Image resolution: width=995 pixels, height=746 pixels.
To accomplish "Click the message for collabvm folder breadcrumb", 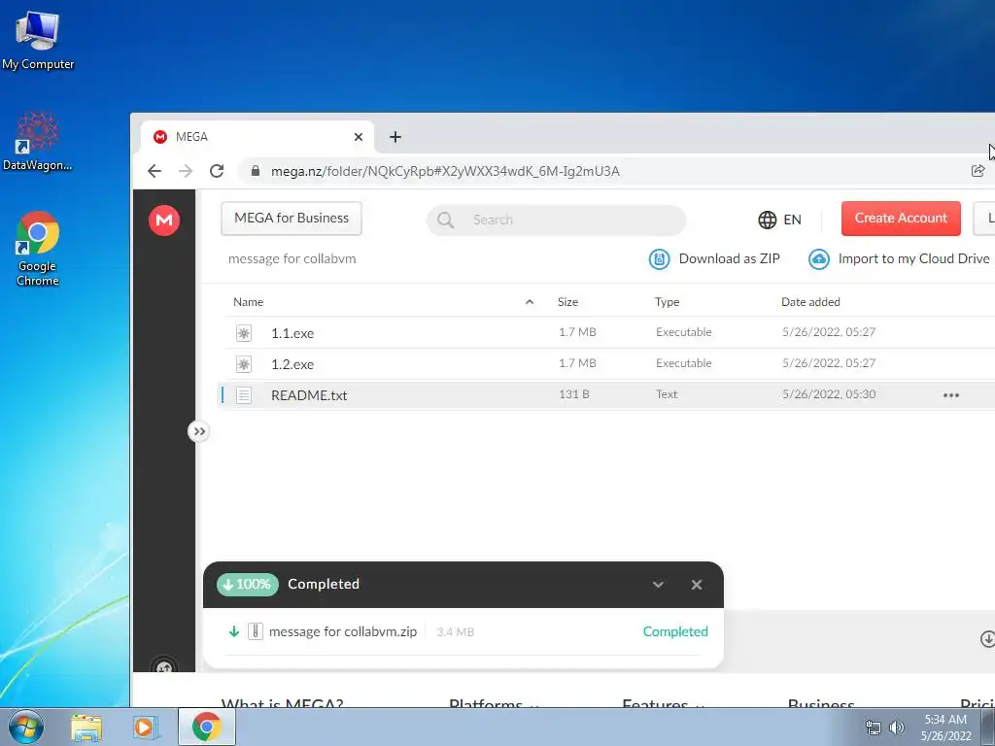I will click(292, 258).
